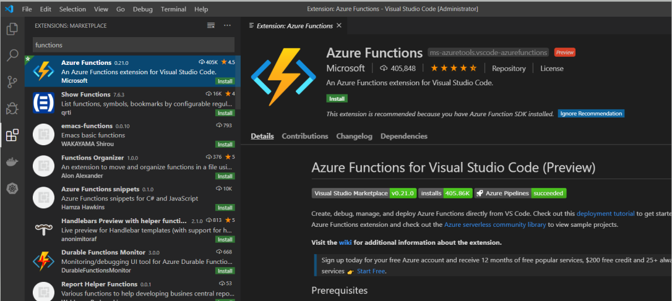Switch to the Changelog tab
672x301 pixels.
click(354, 136)
